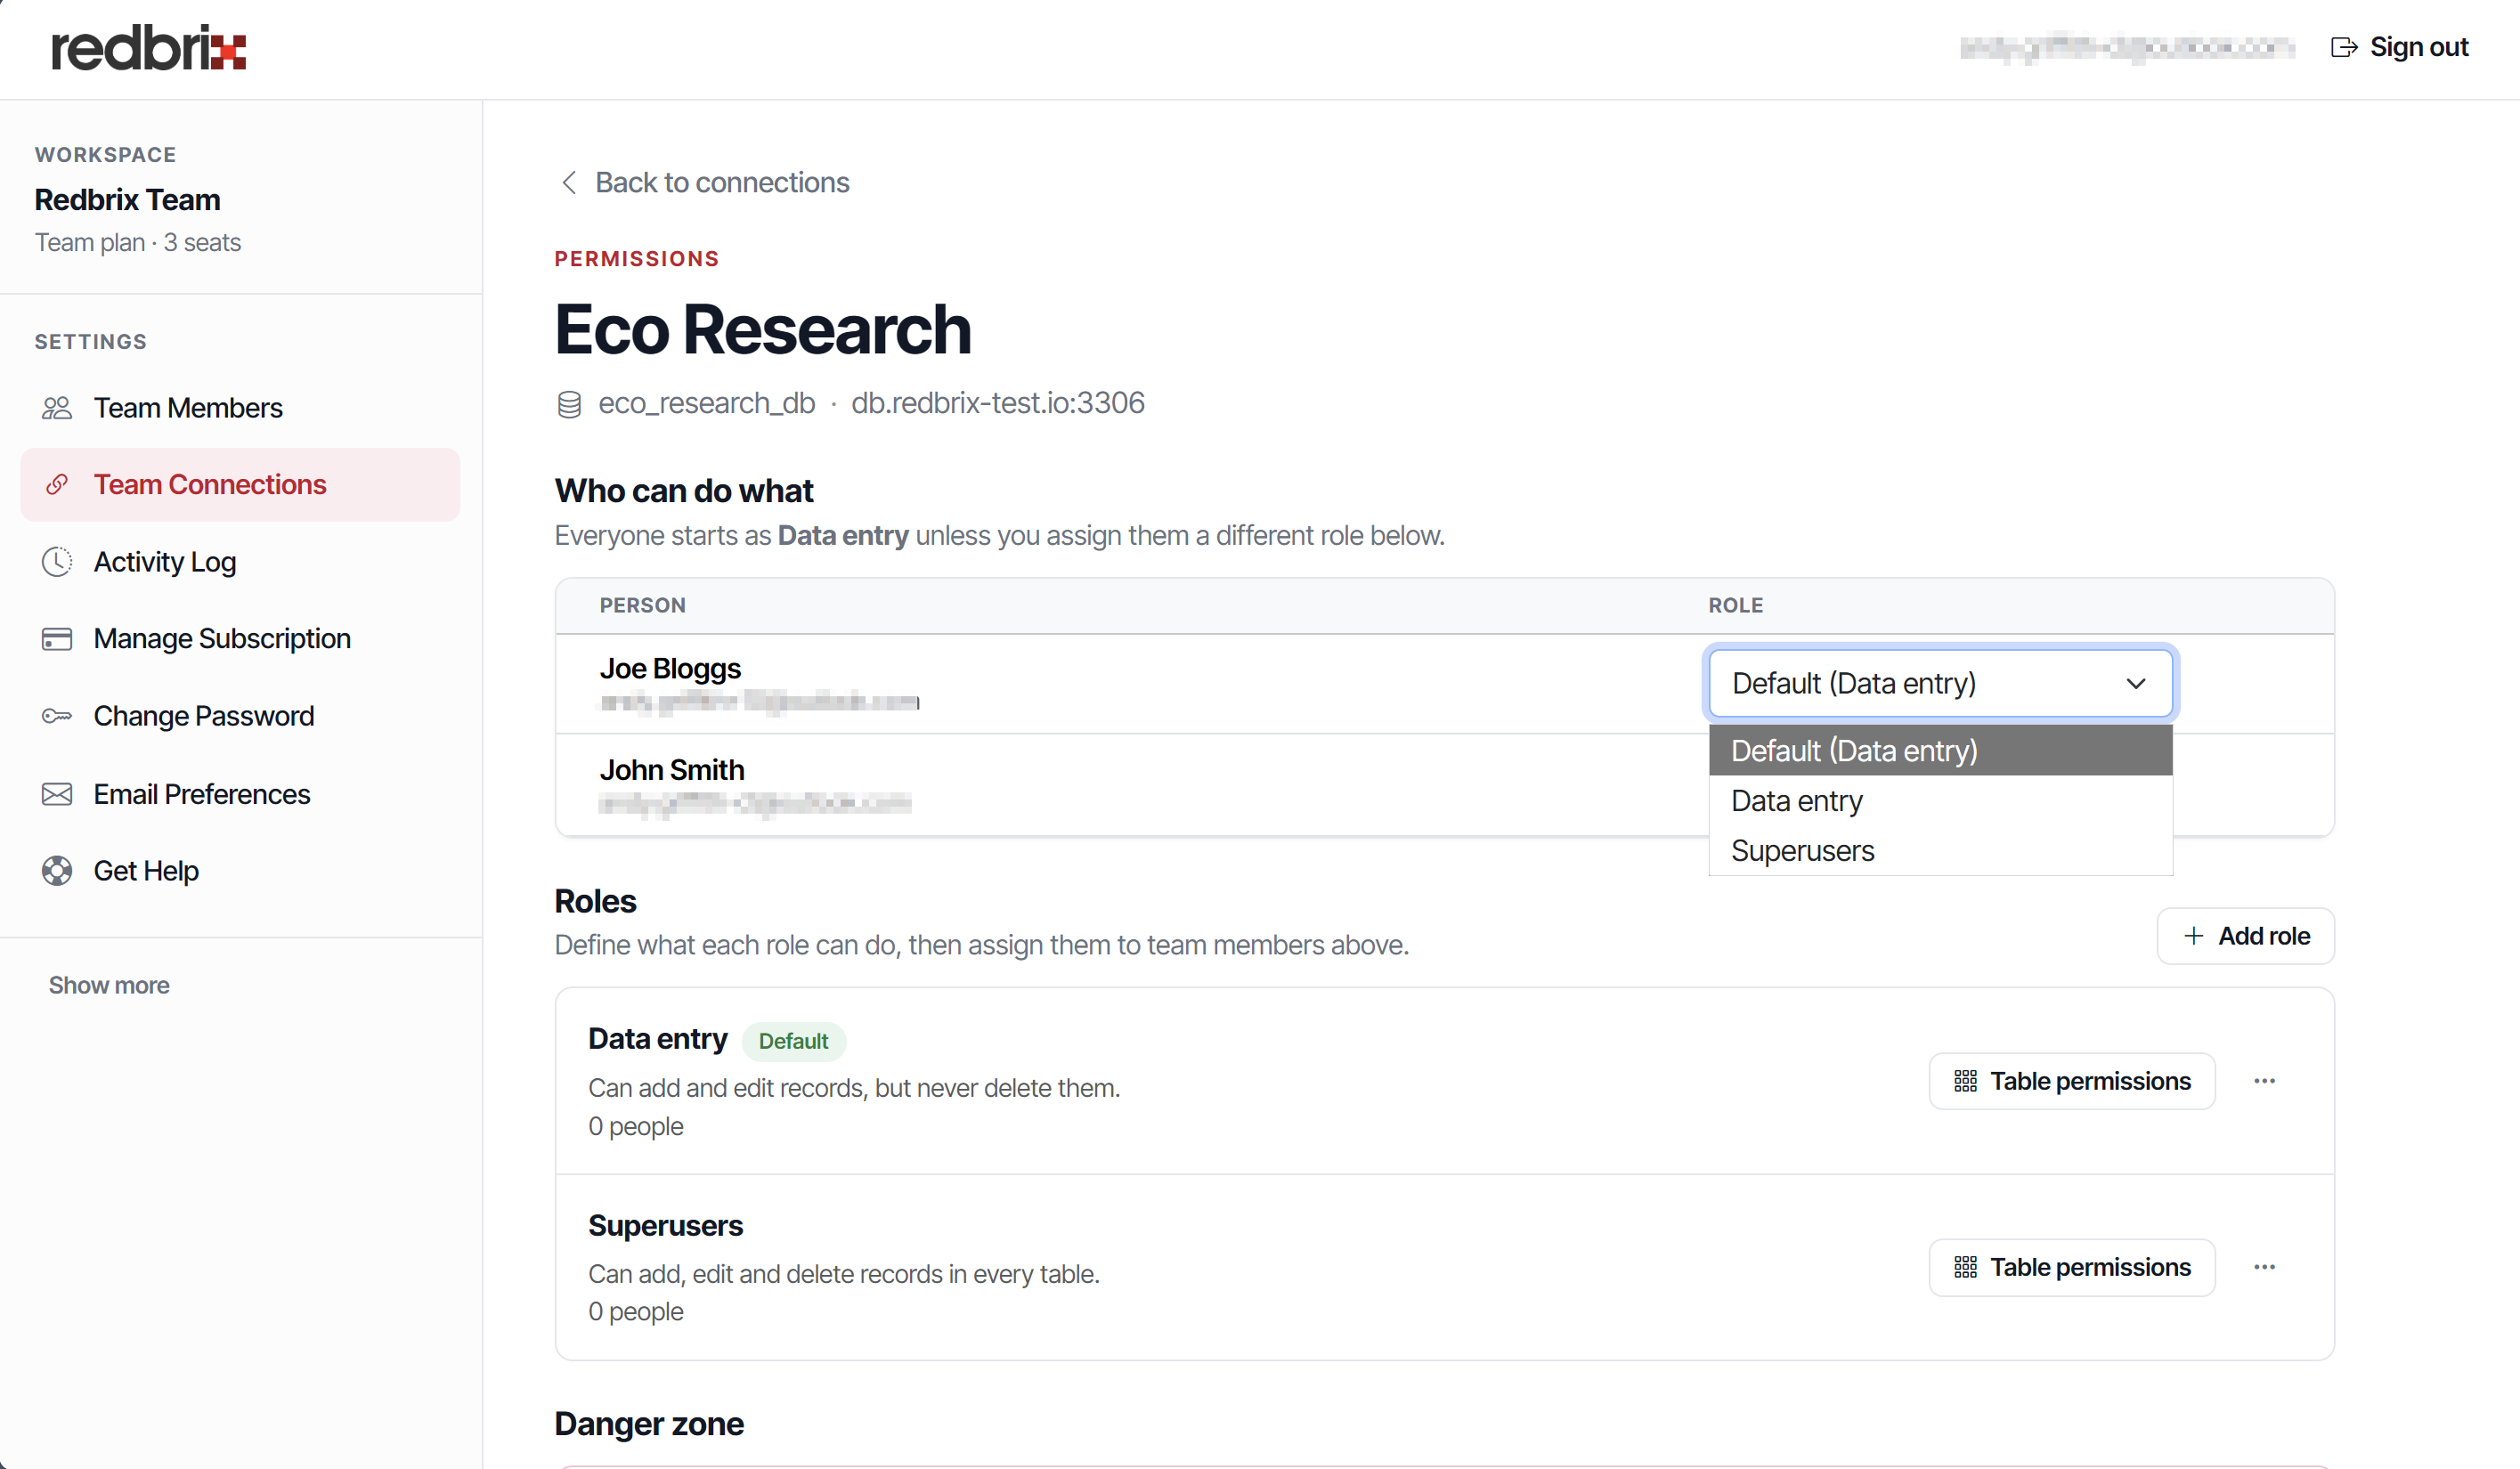Open Team Members settings page
Viewport: 2520px width, 1469px height.
240,408
